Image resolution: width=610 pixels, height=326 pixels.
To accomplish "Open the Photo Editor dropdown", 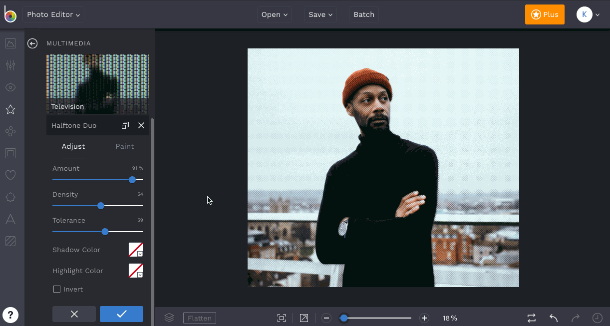I will pyautogui.click(x=53, y=14).
